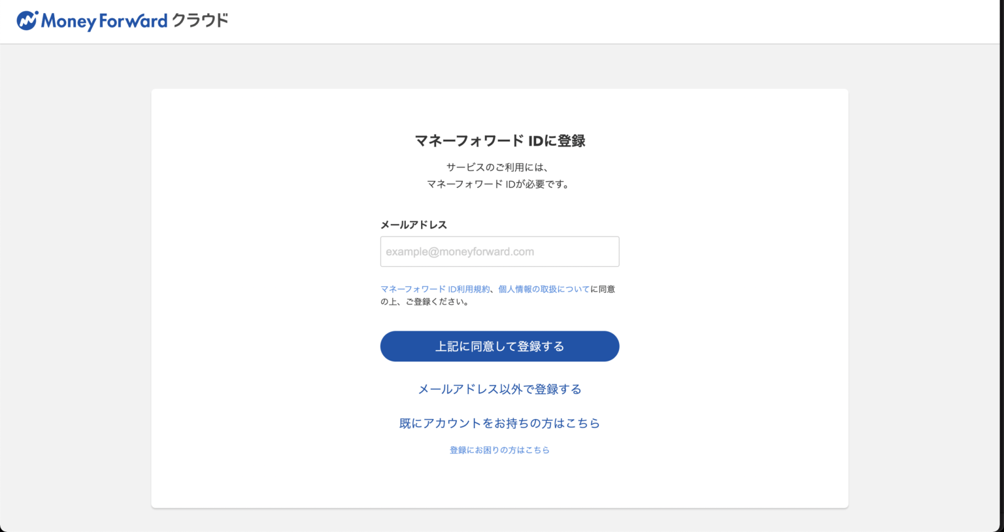Image resolution: width=1004 pixels, height=532 pixels.
Task: Click the Money Forward round logo icon
Action: coord(27,21)
